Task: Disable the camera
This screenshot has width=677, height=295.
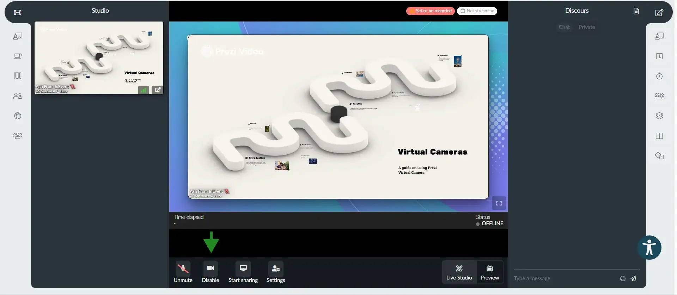Action: pos(211,272)
